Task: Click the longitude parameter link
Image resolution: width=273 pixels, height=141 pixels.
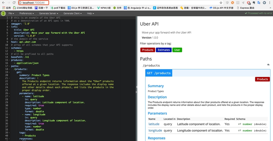Action: pyautogui.click(x=155, y=131)
